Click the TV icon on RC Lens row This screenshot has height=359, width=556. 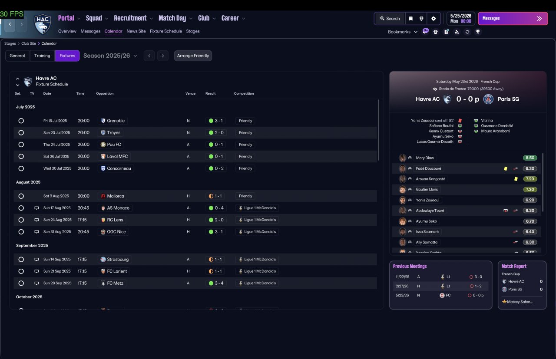(36, 220)
